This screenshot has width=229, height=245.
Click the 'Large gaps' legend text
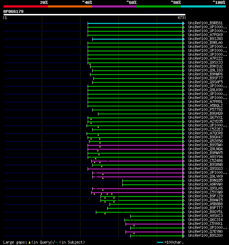(x=15, y=242)
